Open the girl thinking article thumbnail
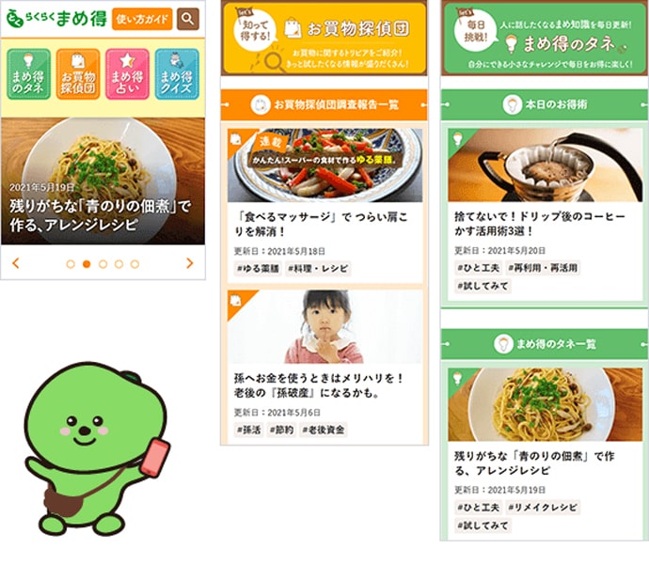The height and width of the screenshot is (564, 649). 324,326
